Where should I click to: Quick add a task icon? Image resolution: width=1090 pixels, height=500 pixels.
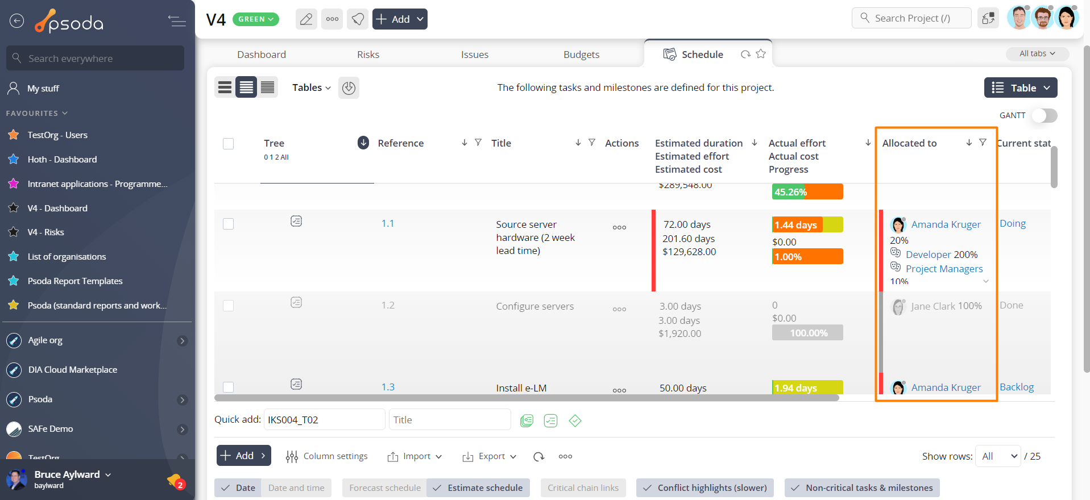tap(550, 420)
